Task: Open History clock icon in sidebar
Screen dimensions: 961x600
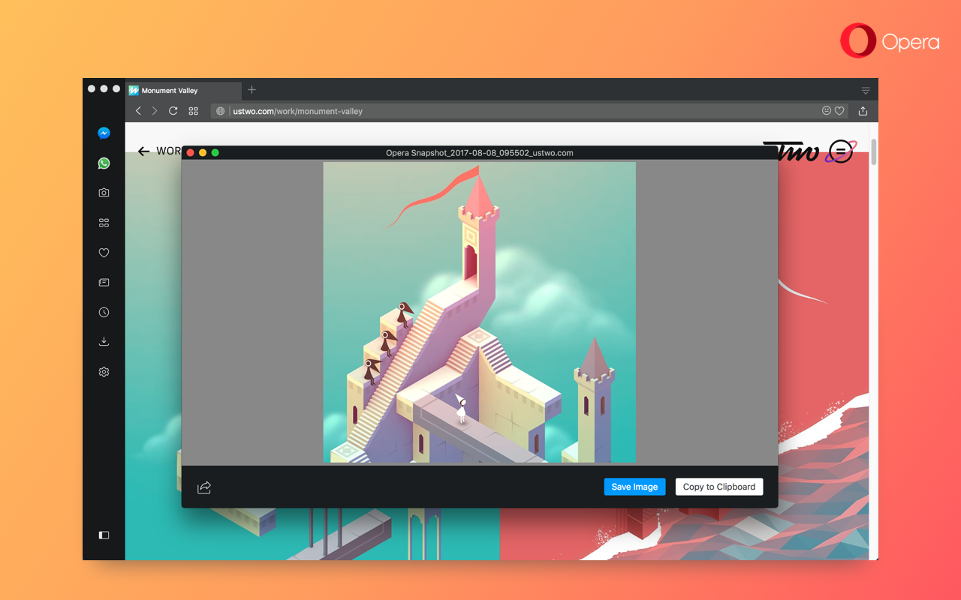Action: (x=104, y=312)
